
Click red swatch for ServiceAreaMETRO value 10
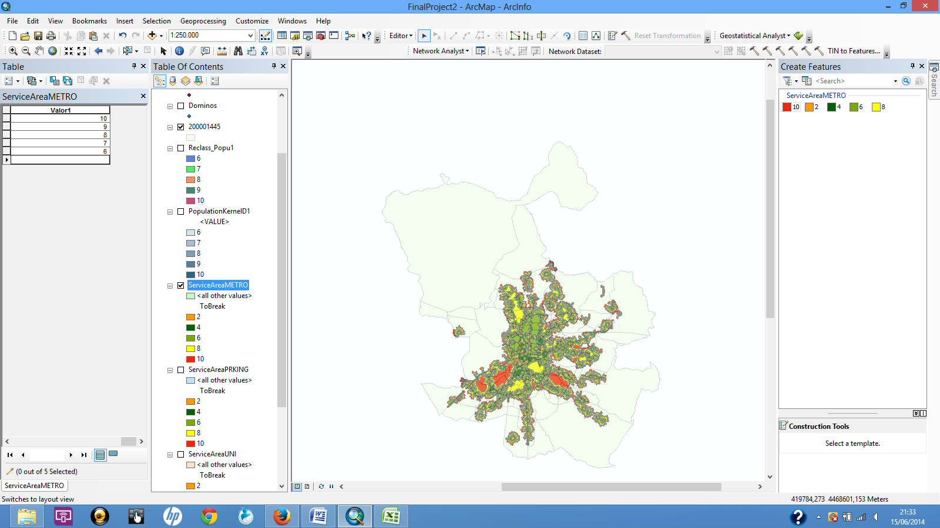click(x=190, y=359)
